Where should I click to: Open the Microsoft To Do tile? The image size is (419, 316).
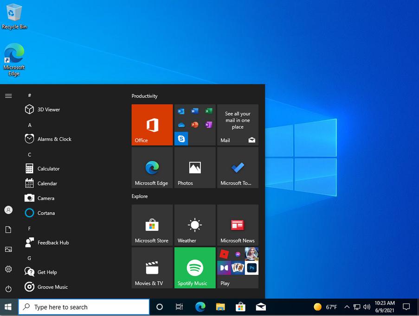(238, 168)
